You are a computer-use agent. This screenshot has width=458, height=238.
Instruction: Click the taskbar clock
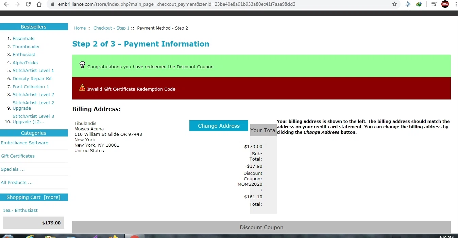point(446,237)
